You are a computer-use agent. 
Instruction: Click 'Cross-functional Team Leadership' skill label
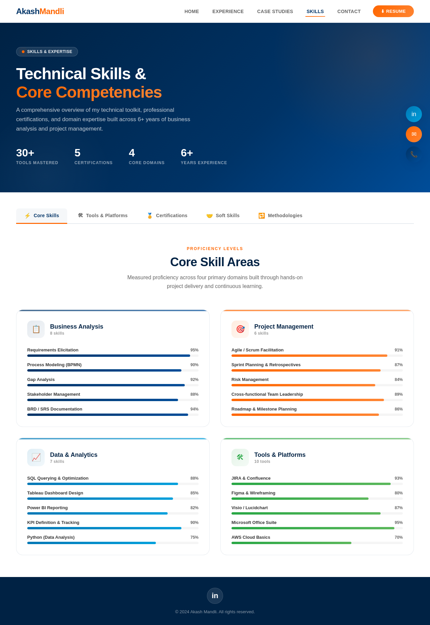pos(267,394)
